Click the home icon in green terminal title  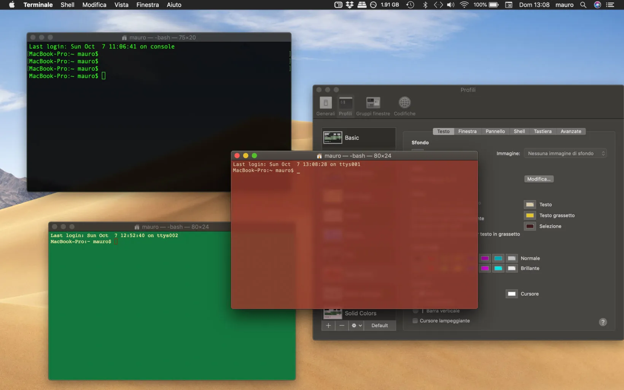(x=137, y=227)
